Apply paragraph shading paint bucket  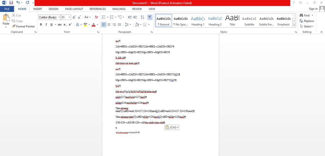pyautogui.click(x=137, y=24)
